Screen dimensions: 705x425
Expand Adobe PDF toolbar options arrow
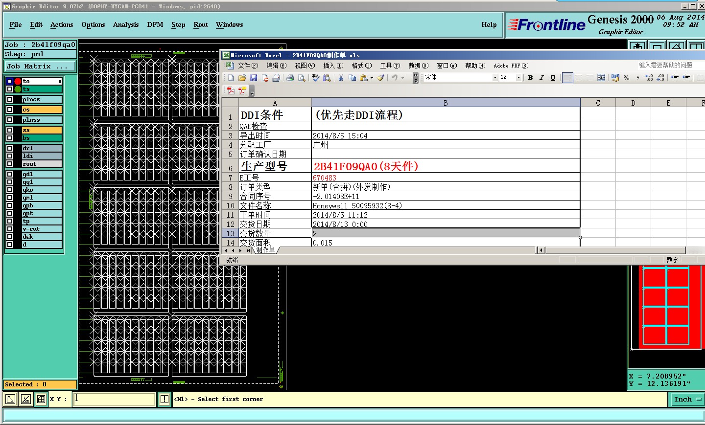tap(252, 91)
